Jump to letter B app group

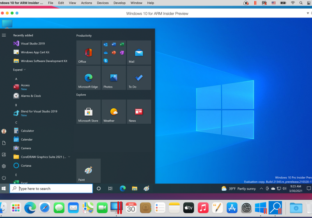click(16, 105)
